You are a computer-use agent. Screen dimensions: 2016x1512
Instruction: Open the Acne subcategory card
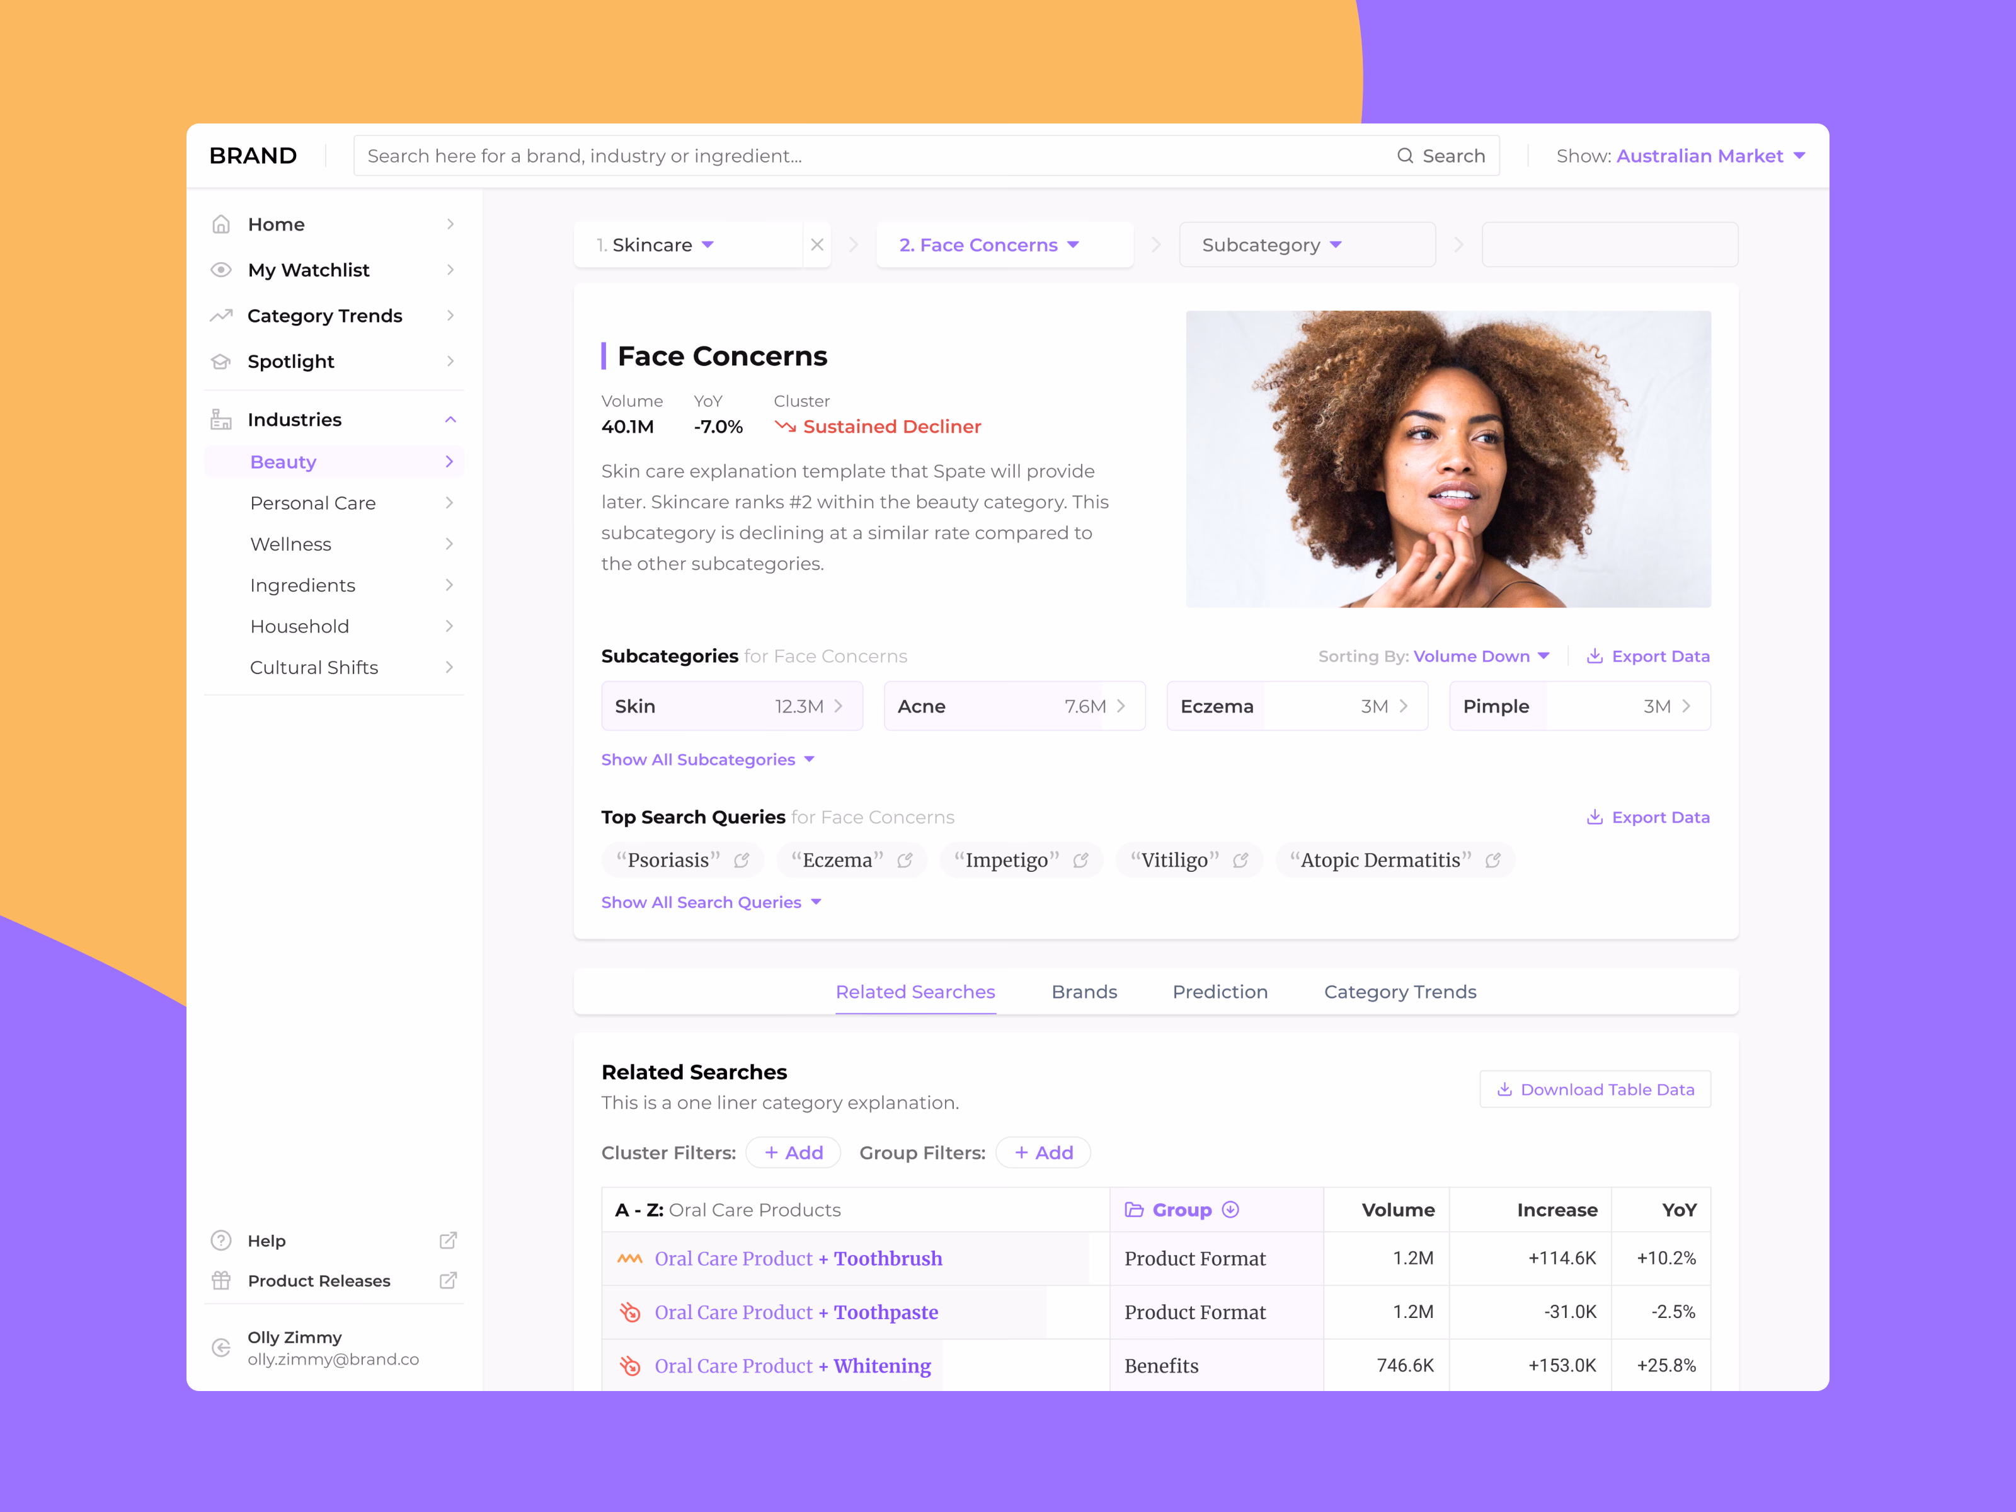pos(1014,706)
